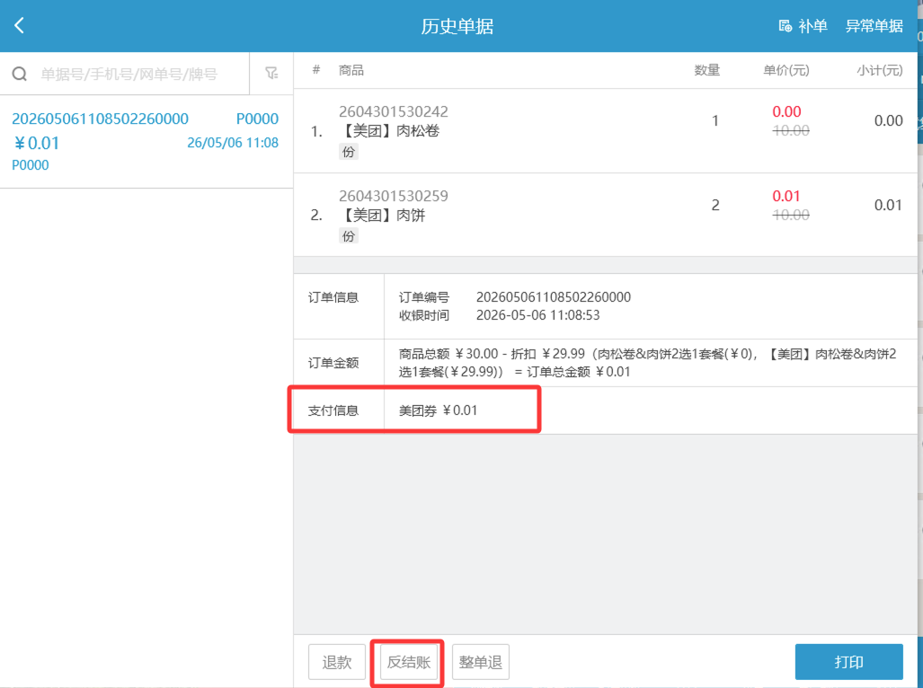Click product code 2604301530259
Viewport: 923px width, 688px height.
394,196
